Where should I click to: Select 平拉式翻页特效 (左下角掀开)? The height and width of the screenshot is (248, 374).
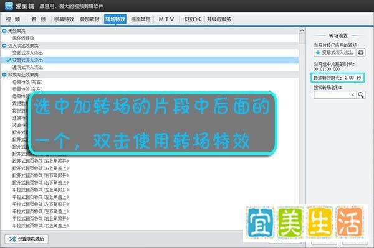click(x=41, y=204)
